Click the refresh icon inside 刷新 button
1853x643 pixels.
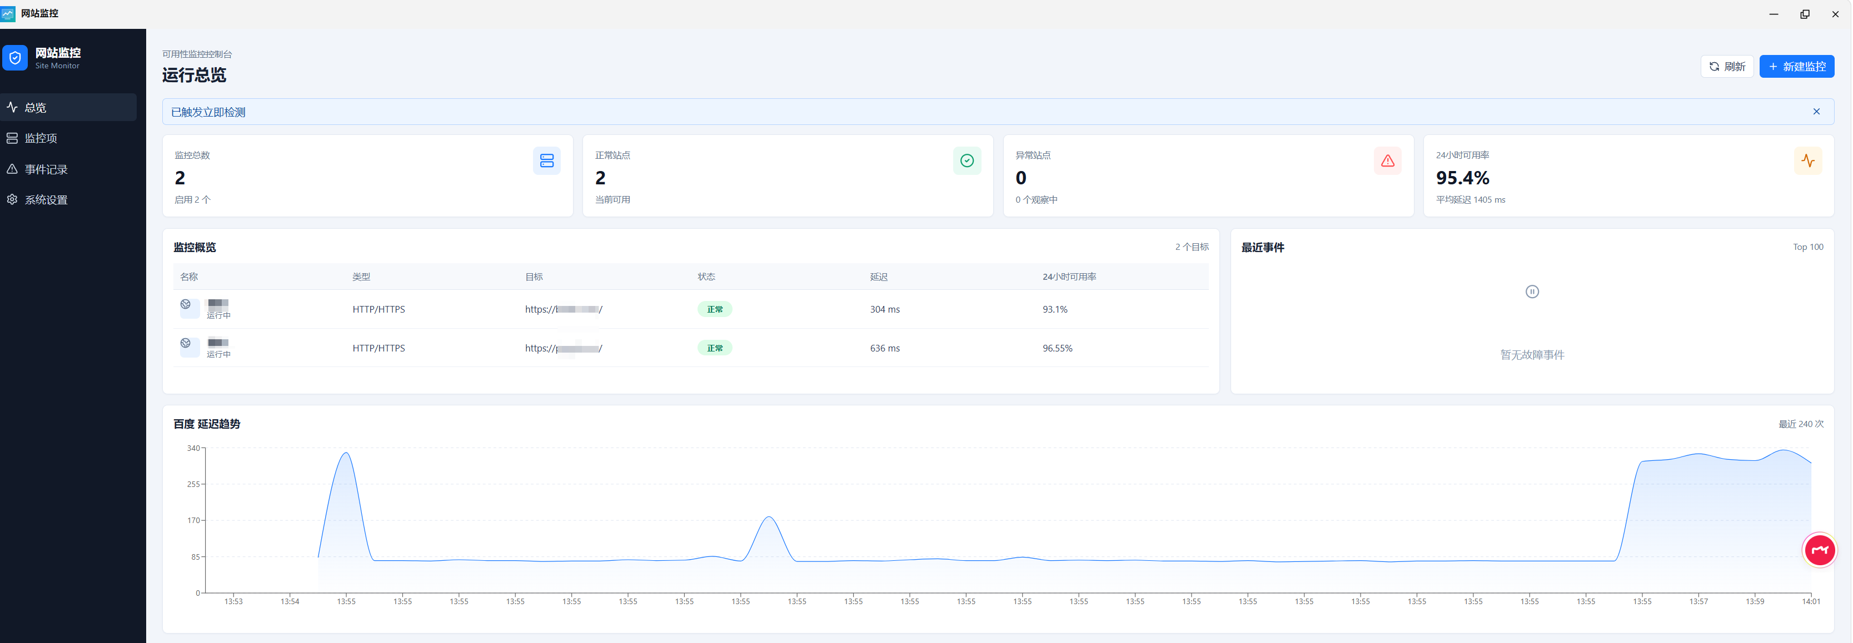click(x=1714, y=67)
